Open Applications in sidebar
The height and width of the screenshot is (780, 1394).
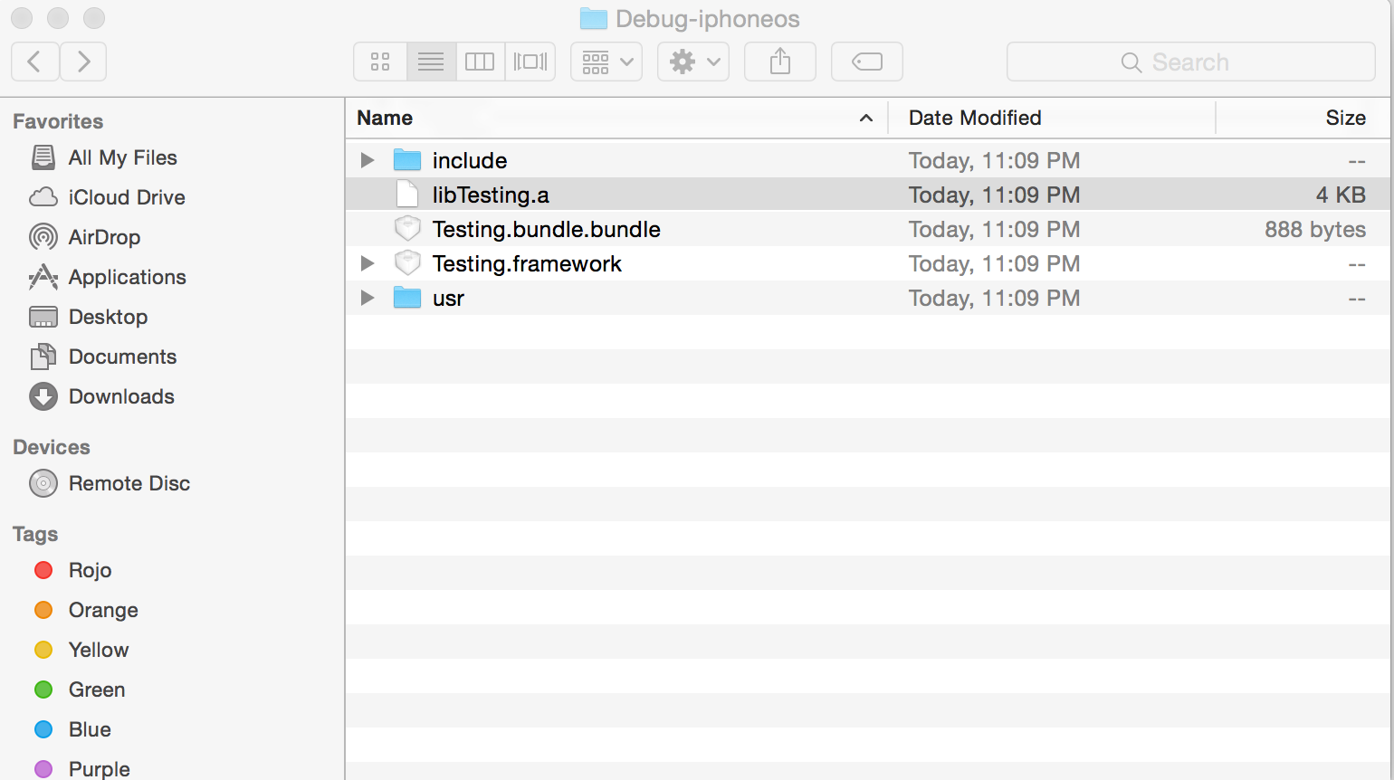[107, 277]
